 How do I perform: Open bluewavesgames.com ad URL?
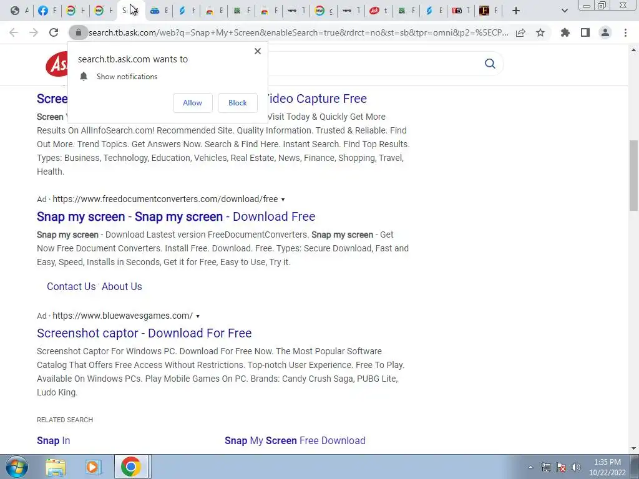(x=123, y=316)
